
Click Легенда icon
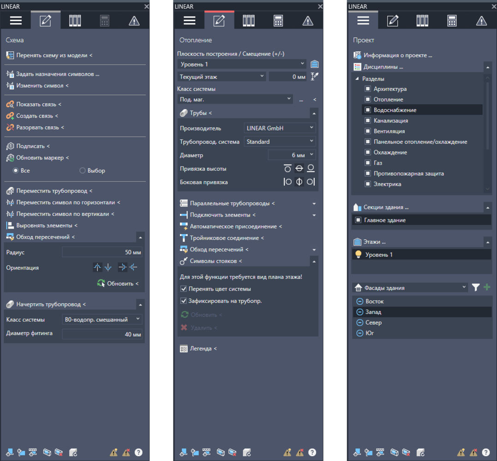point(184,349)
